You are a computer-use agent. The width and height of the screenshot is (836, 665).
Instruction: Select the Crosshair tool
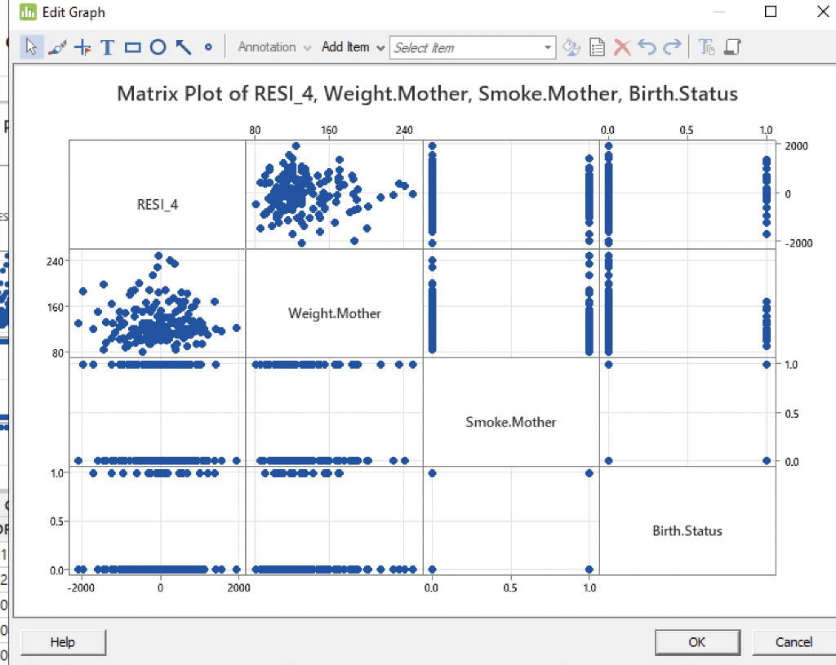(x=81, y=47)
